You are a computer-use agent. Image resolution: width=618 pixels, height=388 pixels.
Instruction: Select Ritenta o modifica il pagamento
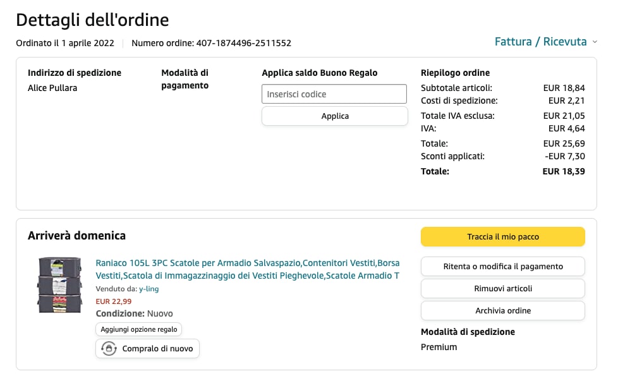coord(502,266)
